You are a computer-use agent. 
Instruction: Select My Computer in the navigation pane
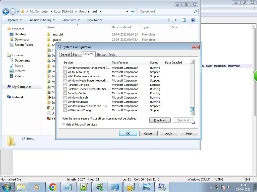[x=22, y=87]
